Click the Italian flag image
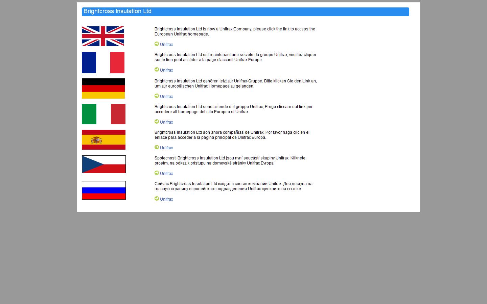Image resolution: width=487 pixels, height=304 pixels. pyautogui.click(x=103, y=114)
